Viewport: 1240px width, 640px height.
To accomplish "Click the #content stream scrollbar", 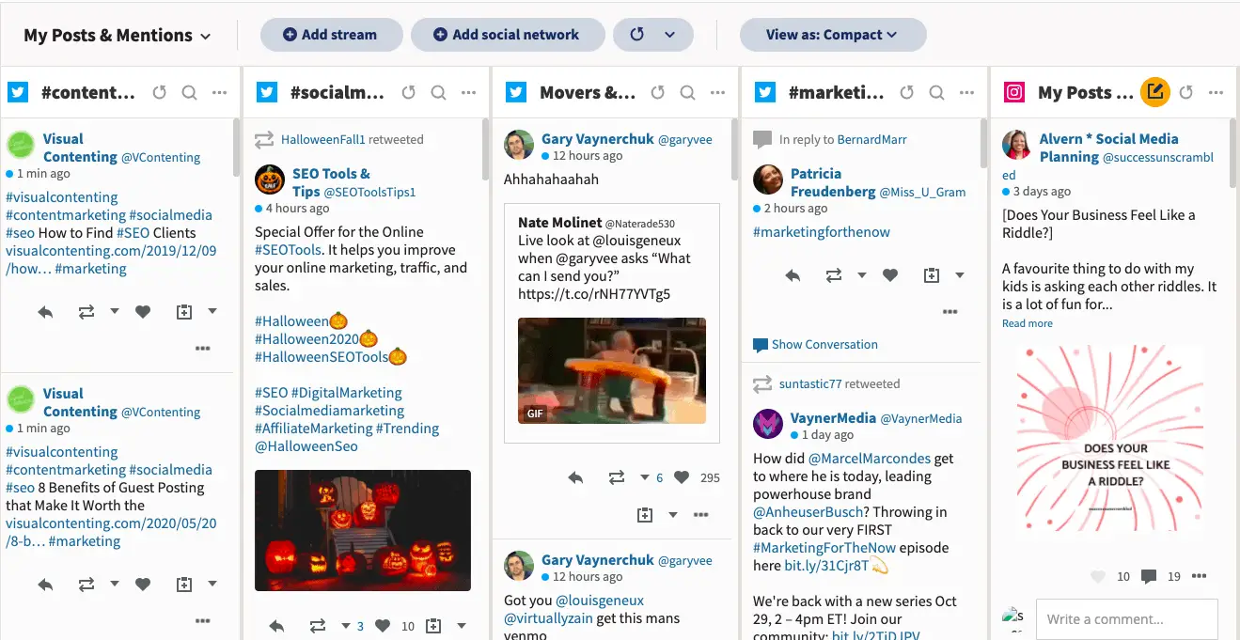I will 237,148.
